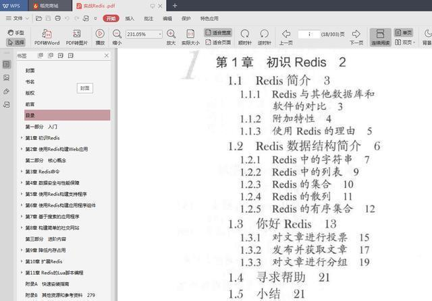Open the 文件 file menu
Image resolution: width=432 pixels, height=301 pixels.
pos(15,18)
